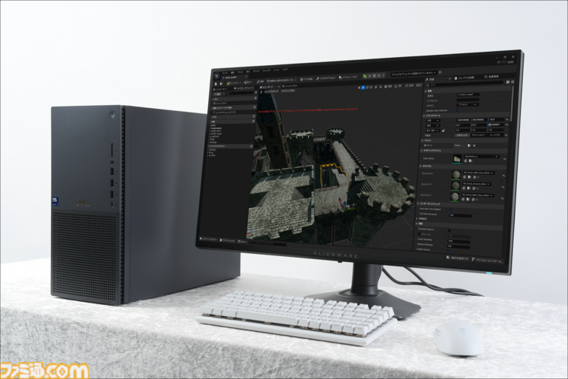Open the Element 0 material dropdown
The height and width of the screenshot is (379, 568).
479,173
